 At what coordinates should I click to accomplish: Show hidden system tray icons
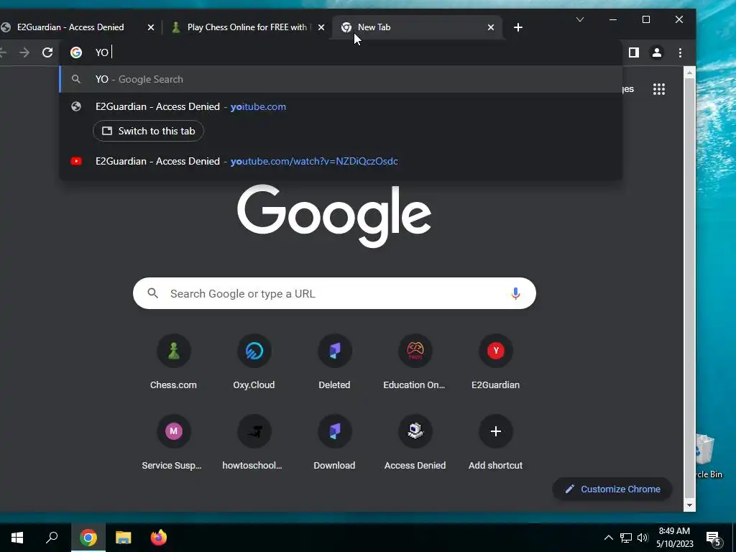pyautogui.click(x=608, y=538)
